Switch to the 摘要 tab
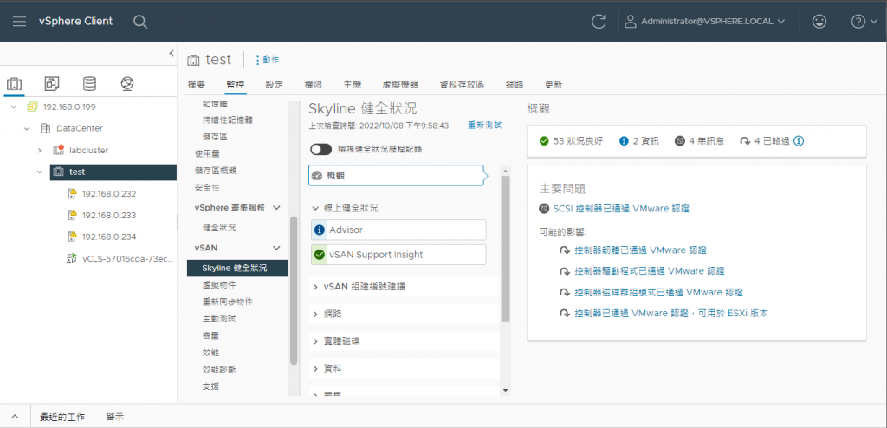887x428 pixels. [x=197, y=85]
